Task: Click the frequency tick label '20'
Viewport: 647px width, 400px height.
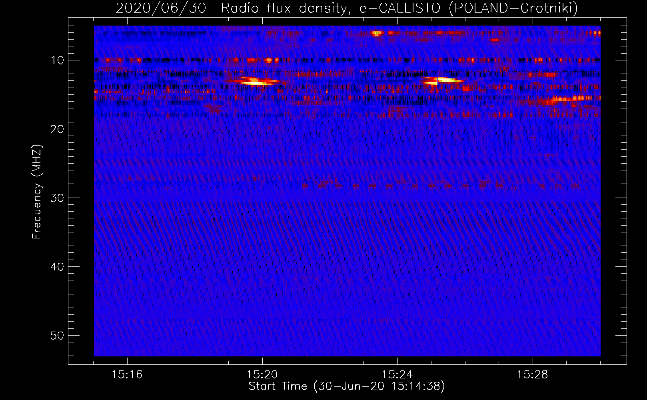Action: pos(57,129)
